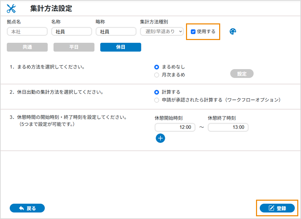Click the grey 設定 button
Image resolution: width=301 pixels, height=219 pixels.
click(x=241, y=74)
